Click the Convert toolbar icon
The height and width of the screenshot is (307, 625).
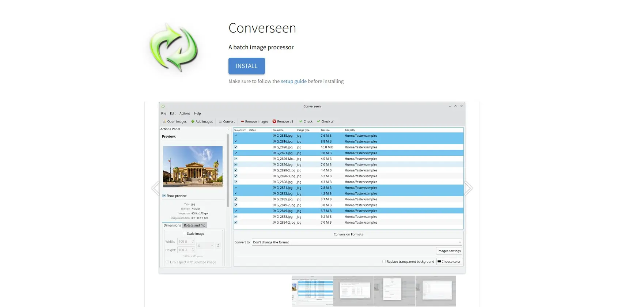click(x=220, y=122)
